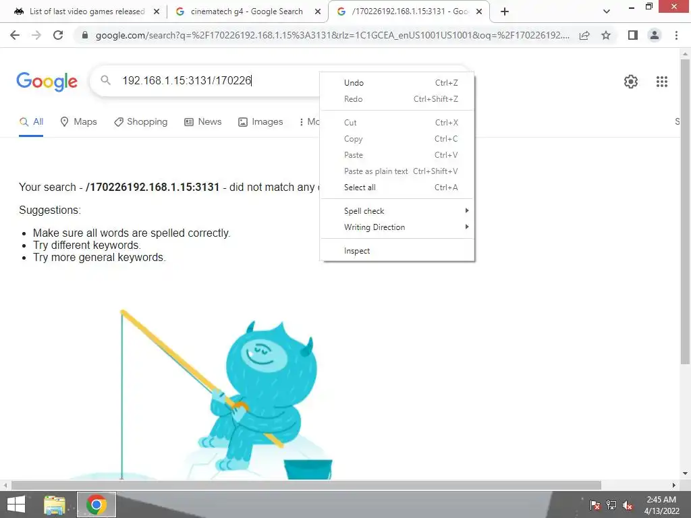Viewport: 691px width, 518px height.
Task: Click the Chrome address bar URL
Action: (x=333, y=35)
